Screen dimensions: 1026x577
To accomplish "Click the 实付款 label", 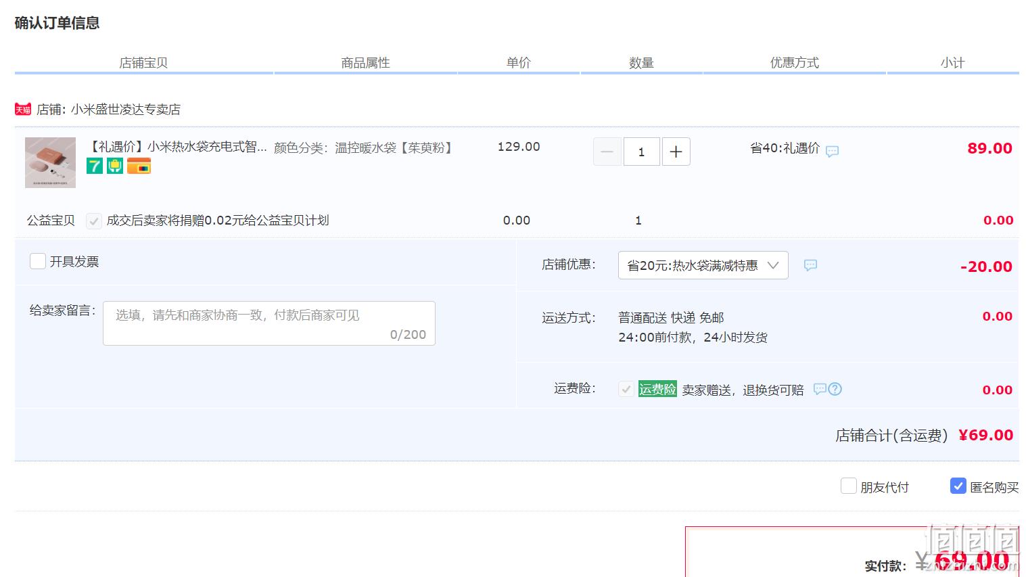I will (x=885, y=566).
